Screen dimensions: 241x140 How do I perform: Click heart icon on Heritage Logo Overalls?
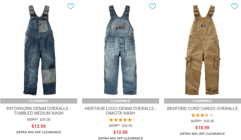(x=153, y=6)
